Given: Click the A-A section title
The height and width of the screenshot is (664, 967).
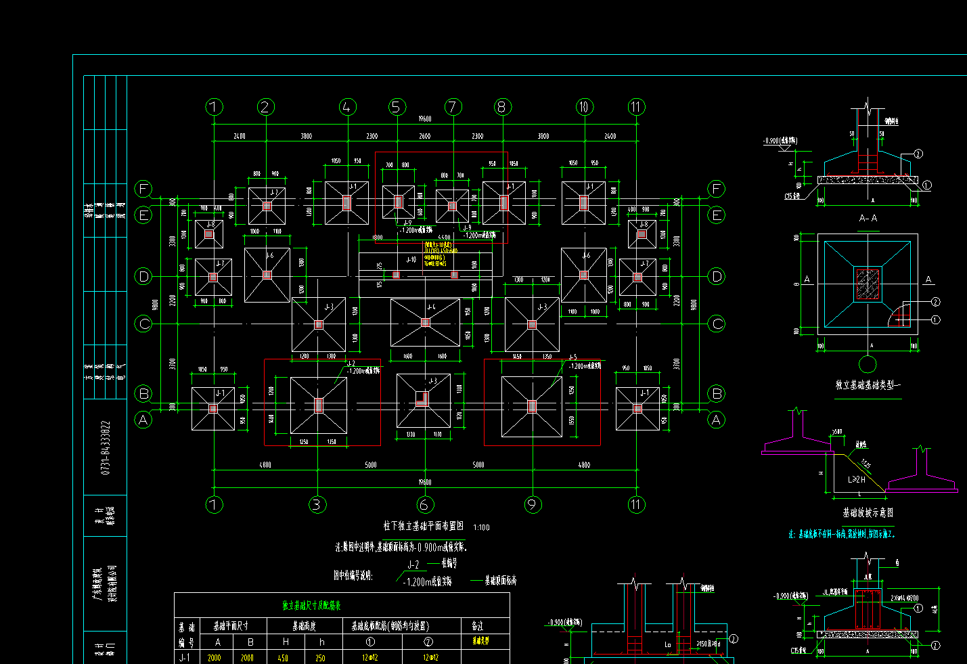Looking at the screenshot, I should [x=868, y=219].
